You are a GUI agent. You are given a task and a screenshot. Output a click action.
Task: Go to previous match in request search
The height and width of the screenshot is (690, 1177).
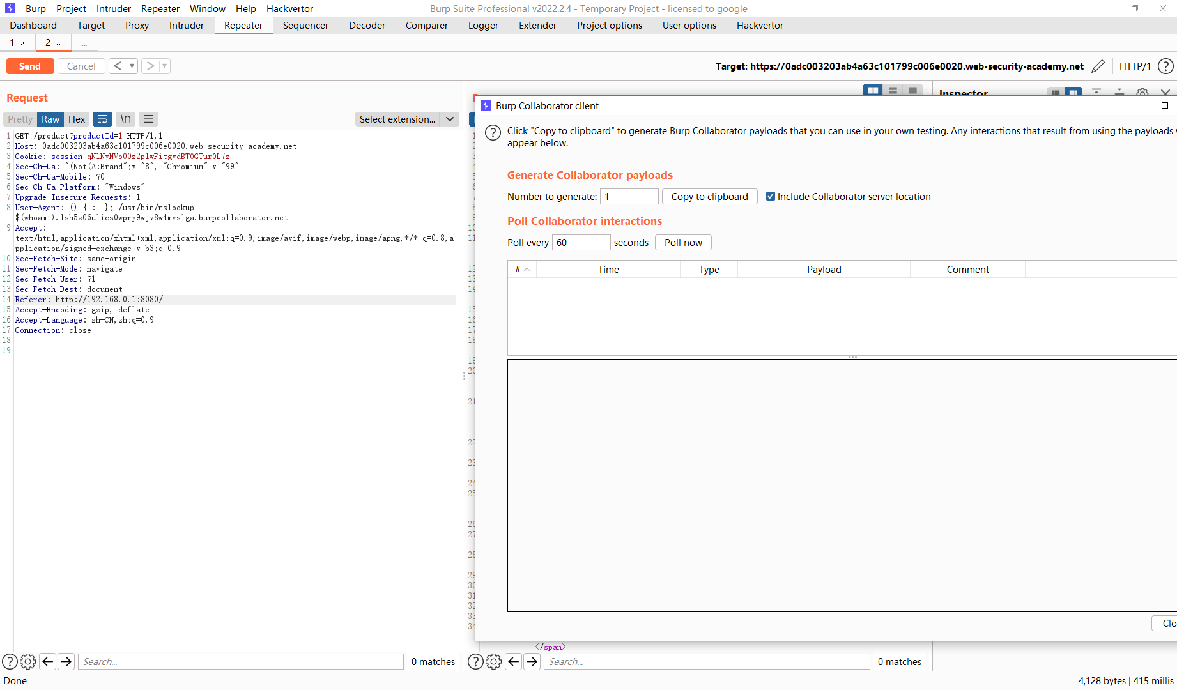pyautogui.click(x=47, y=661)
